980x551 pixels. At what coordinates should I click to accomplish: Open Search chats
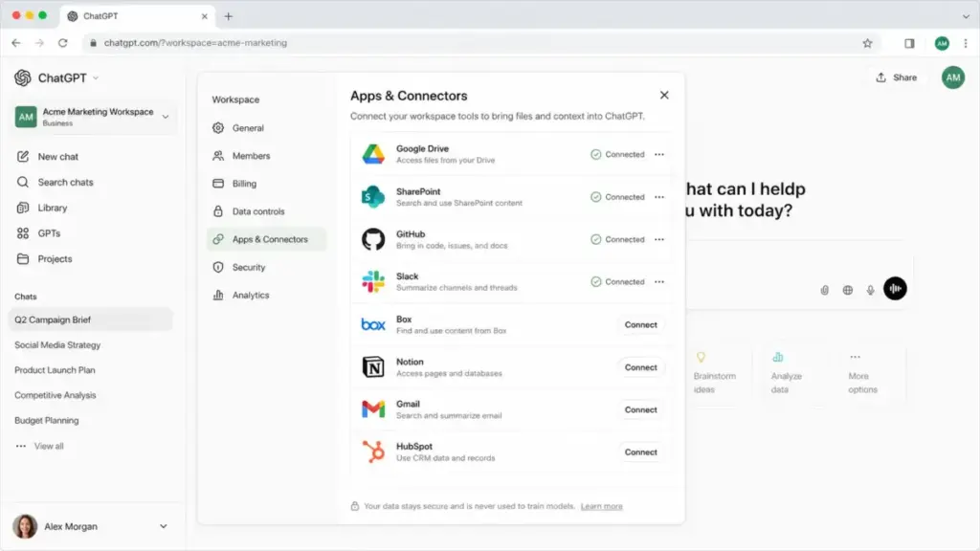tap(55, 183)
